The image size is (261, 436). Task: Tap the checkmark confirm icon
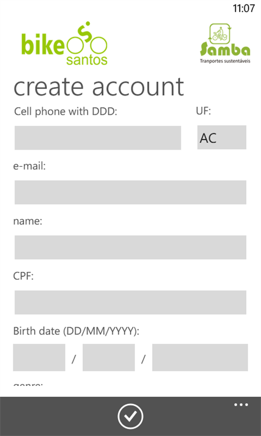point(130,416)
